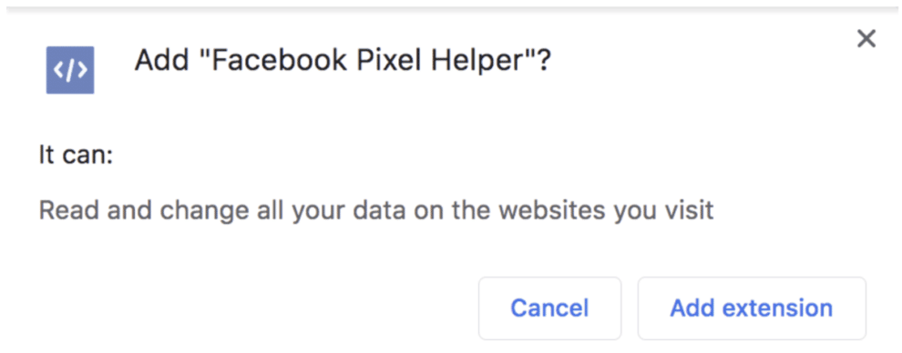Click the Add extension button
Screen dimensions: 902x353
click(x=752, y=308)
